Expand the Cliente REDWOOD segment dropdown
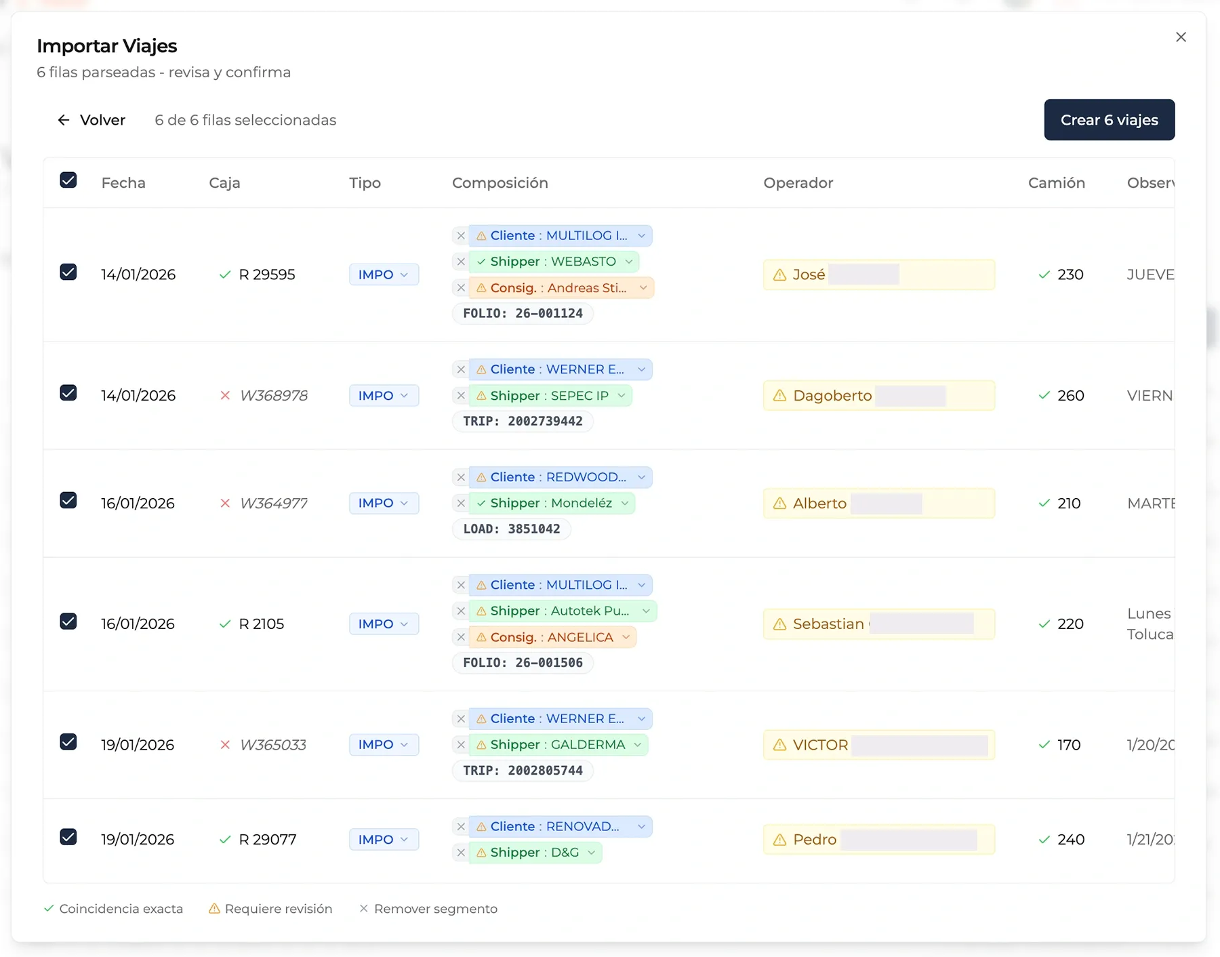The width and height of the screenshot is (1220, 957). tap(642, 476)
